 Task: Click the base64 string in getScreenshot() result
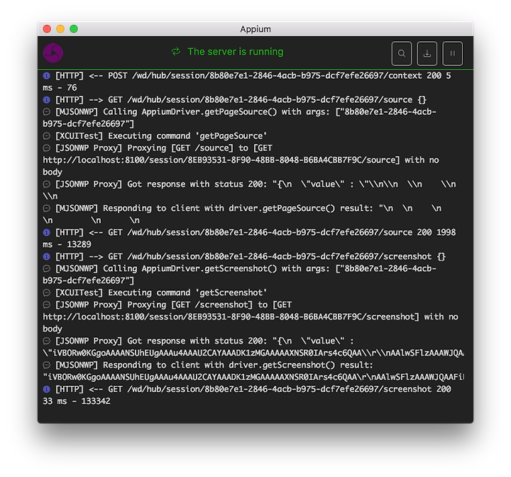(253, 377)
